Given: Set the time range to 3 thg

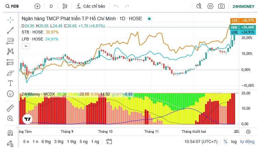Looking at the screenshot, I should [59, 142].
